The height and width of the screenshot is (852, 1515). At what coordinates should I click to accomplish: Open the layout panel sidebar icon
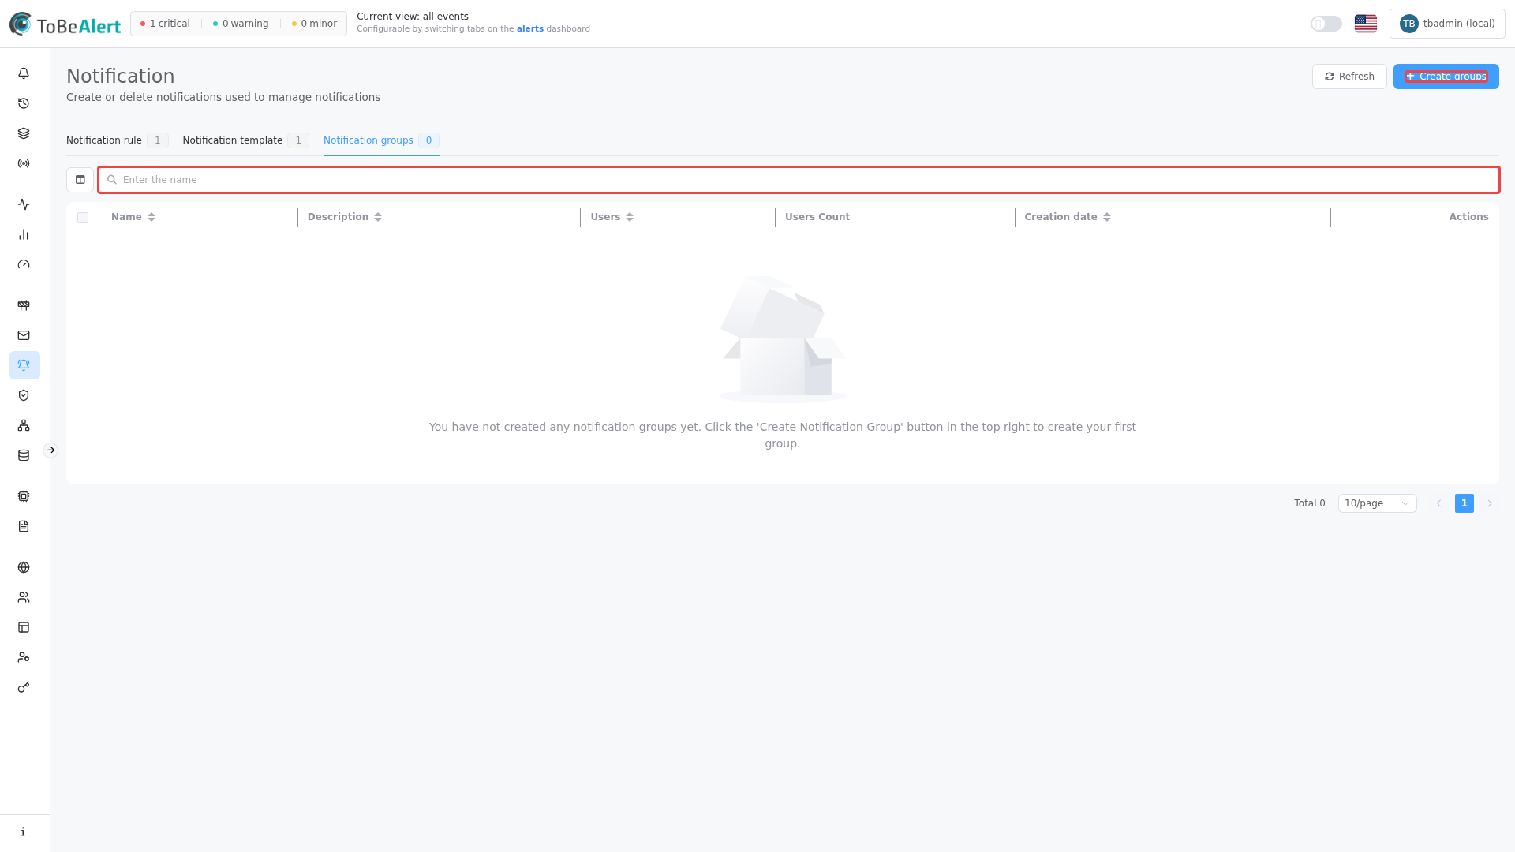click(24, 627)
